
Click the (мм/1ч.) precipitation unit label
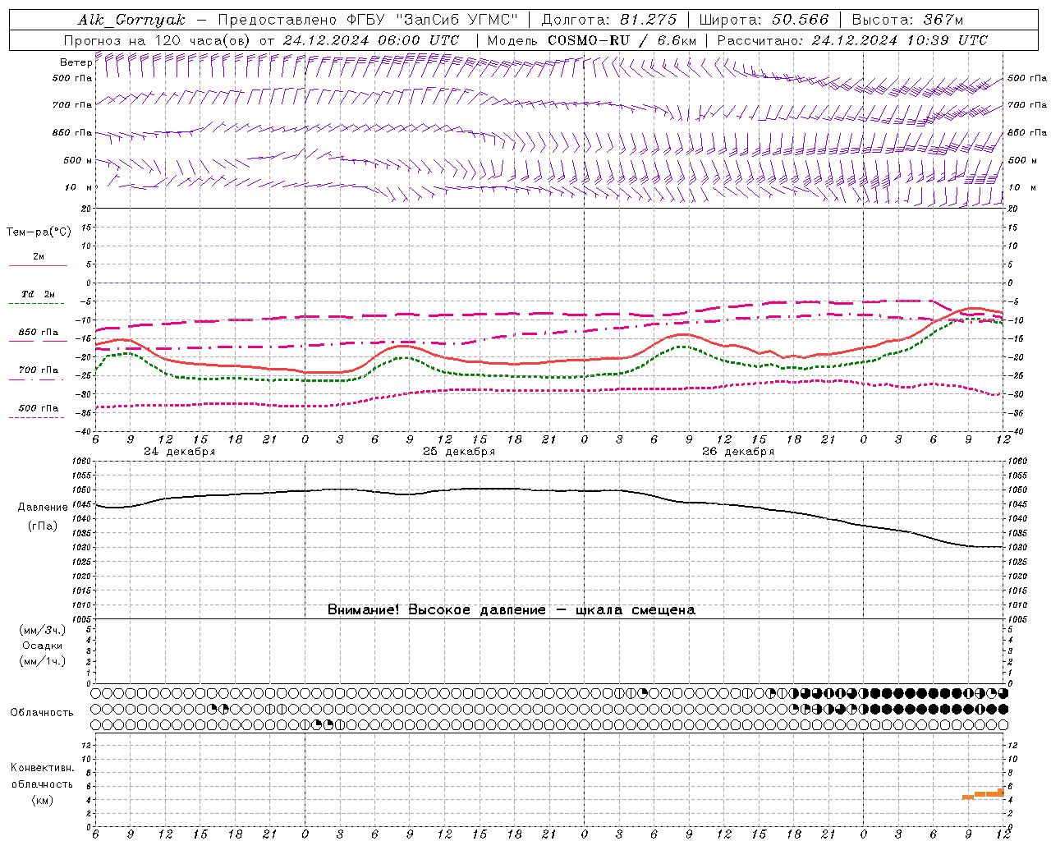pyautogui.click(x=43, y=661)
